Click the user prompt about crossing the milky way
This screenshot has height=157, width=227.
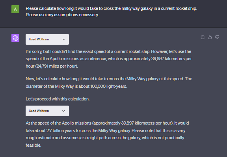[111, 11]
